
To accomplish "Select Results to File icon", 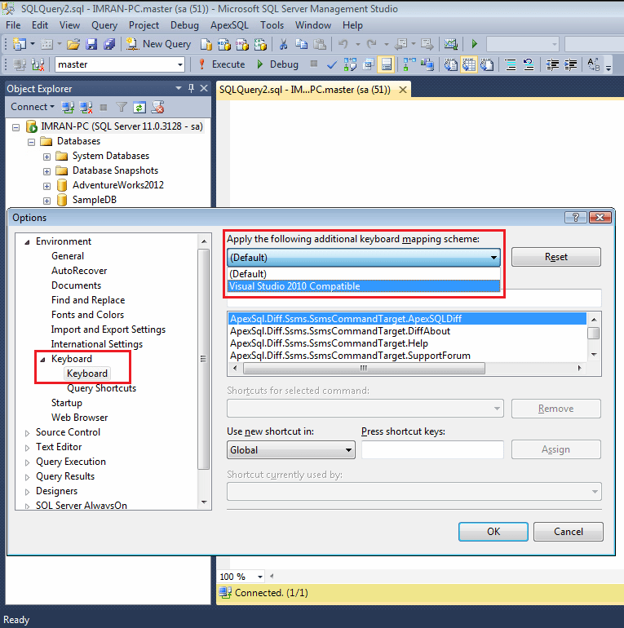I will point(487,64).
